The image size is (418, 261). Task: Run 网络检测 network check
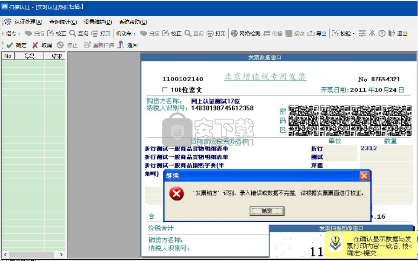coord(246,34)
